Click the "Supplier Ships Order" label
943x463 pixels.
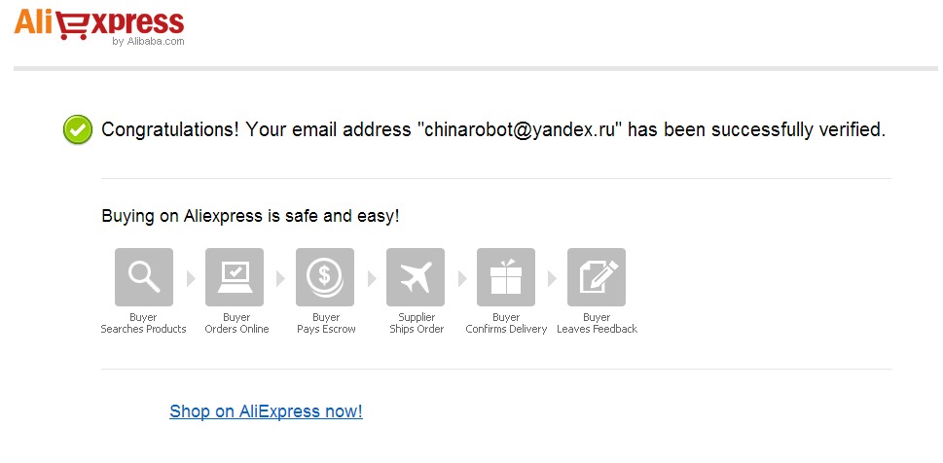point(417,324)
